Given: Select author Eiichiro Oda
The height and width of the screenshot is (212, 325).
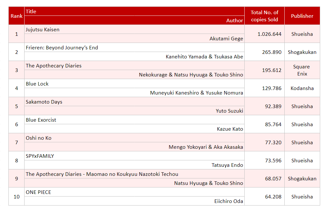Looking at the screenshot, I should (x=229, y=201).
